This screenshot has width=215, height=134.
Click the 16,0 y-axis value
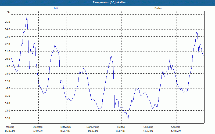pos(7,88)
